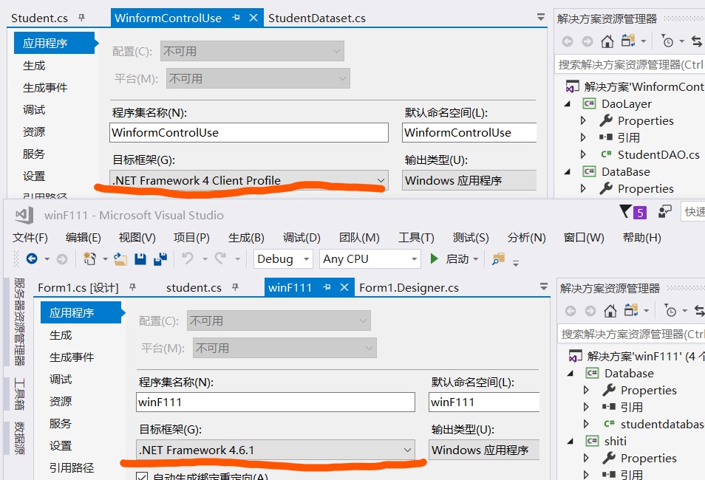Click navigate backward arrow in winF111 toolbar

(32, 258)
